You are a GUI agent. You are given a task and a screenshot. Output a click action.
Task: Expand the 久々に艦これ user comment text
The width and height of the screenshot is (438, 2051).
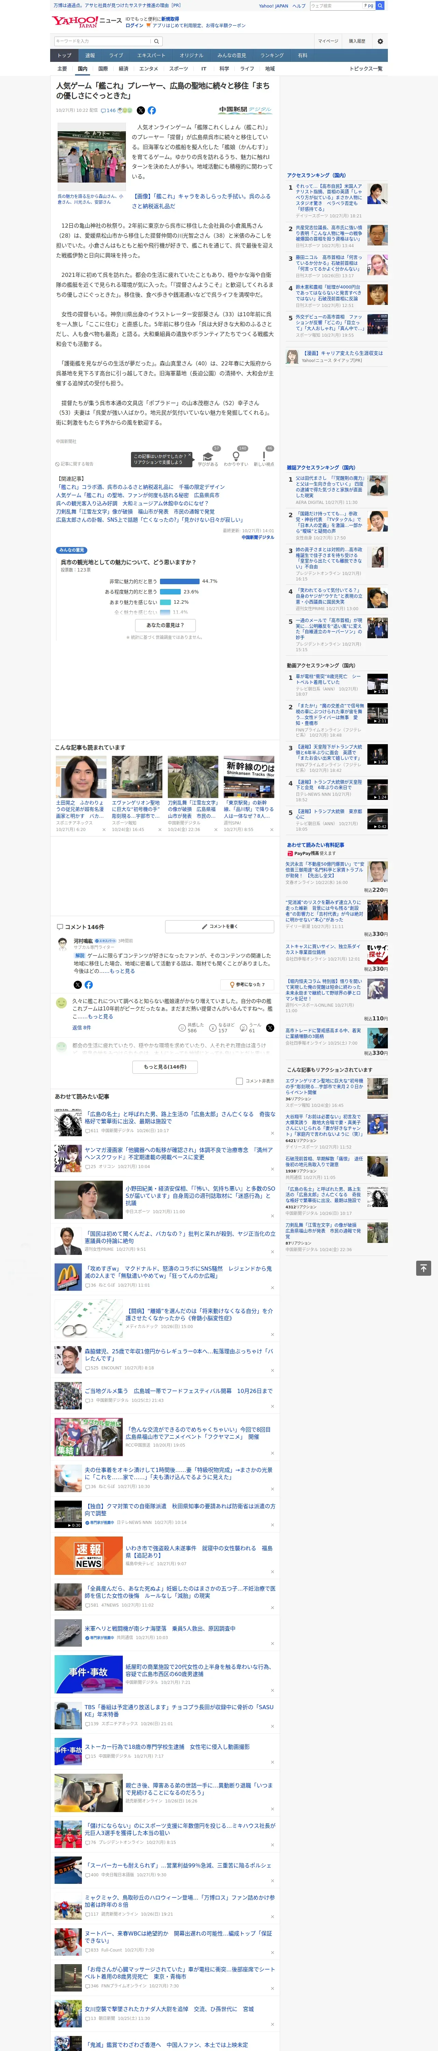(x=100, y=1017)
